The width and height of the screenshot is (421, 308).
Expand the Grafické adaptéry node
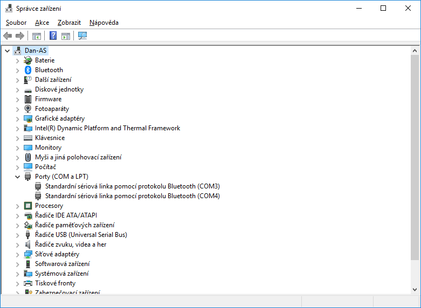[17, 119]
